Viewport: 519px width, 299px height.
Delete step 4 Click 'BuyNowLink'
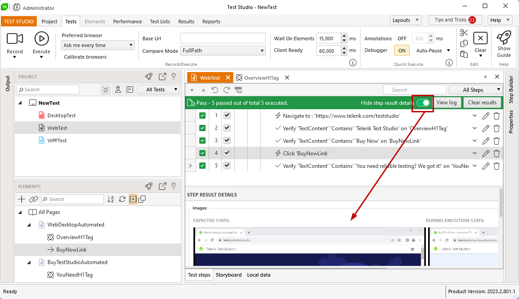point(497,154)
